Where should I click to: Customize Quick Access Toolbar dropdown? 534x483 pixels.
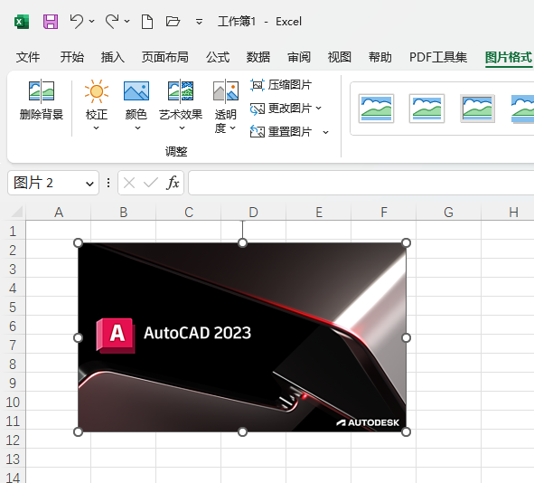[x=199, y=22]
